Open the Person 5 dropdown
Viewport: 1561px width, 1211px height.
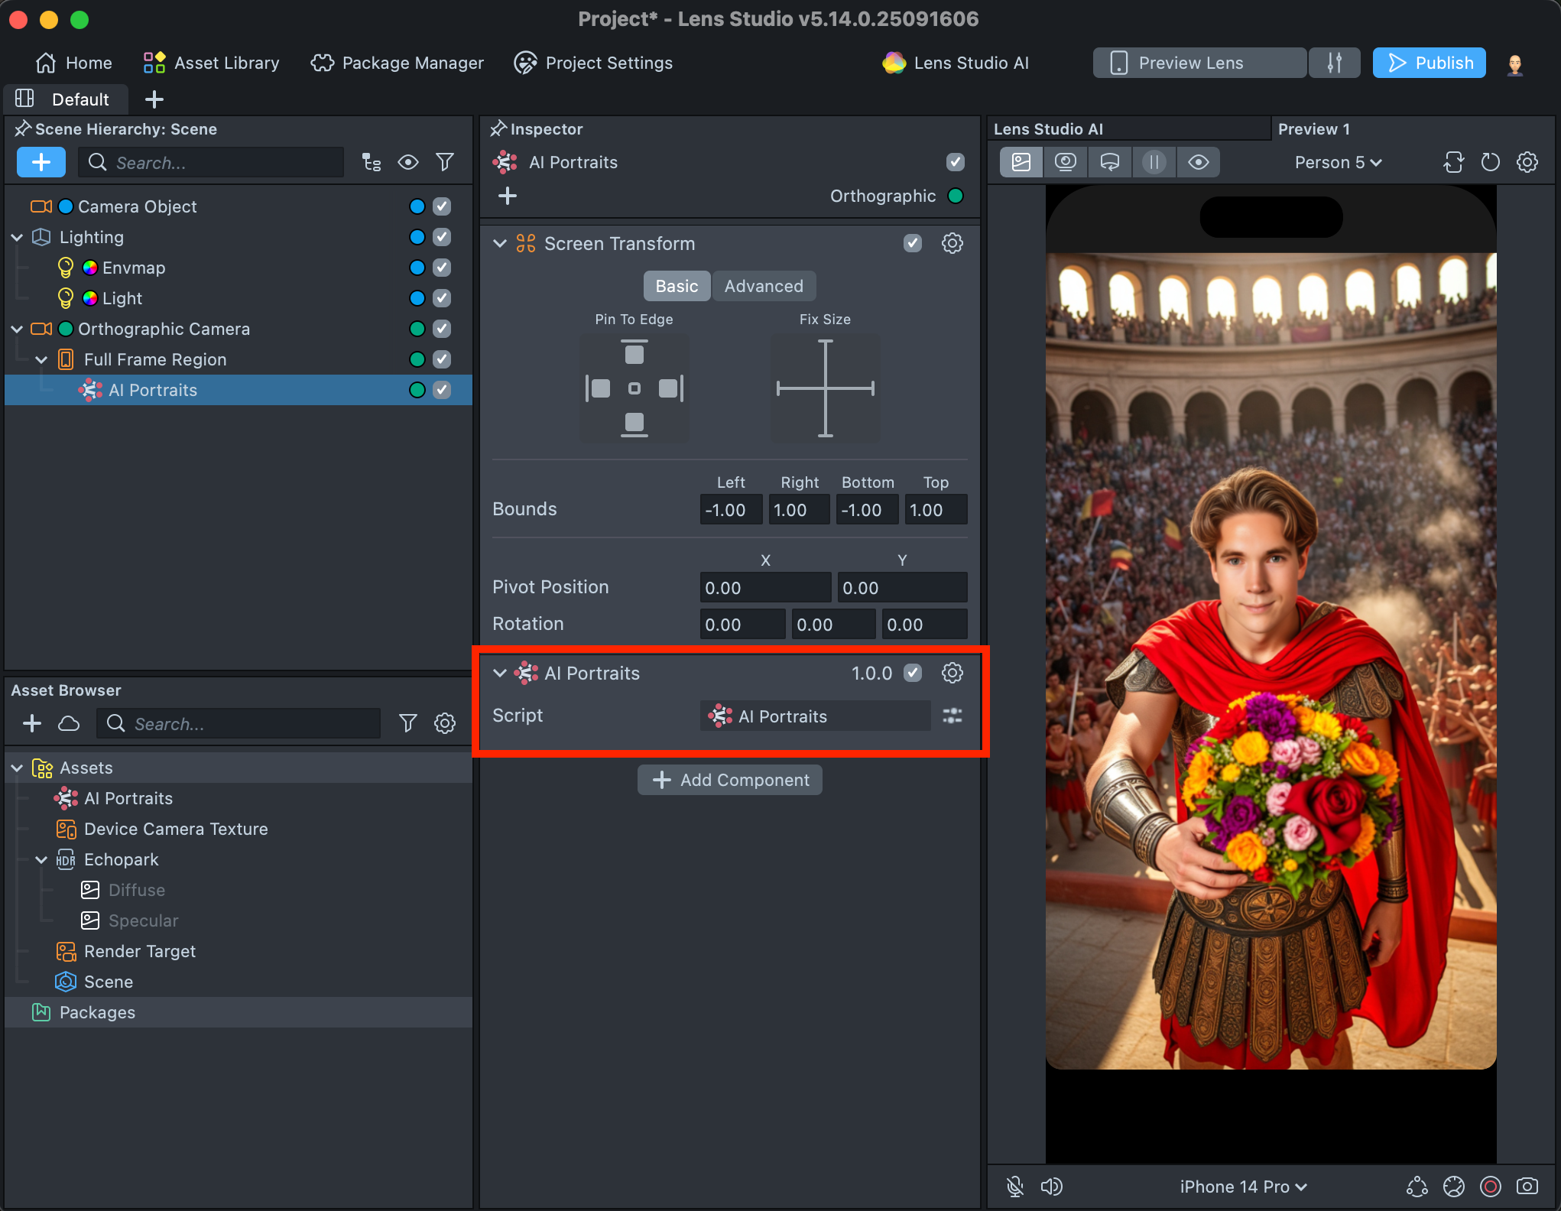tap(1338, 162)
